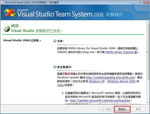The image size is (150, 114).
Task: Click the red 務必 text
Action: pos(67,74)
